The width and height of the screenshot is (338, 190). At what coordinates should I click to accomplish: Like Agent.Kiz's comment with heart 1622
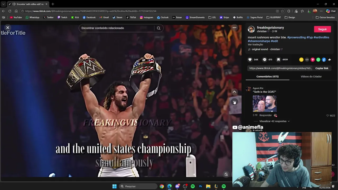[x=327, y=116]
